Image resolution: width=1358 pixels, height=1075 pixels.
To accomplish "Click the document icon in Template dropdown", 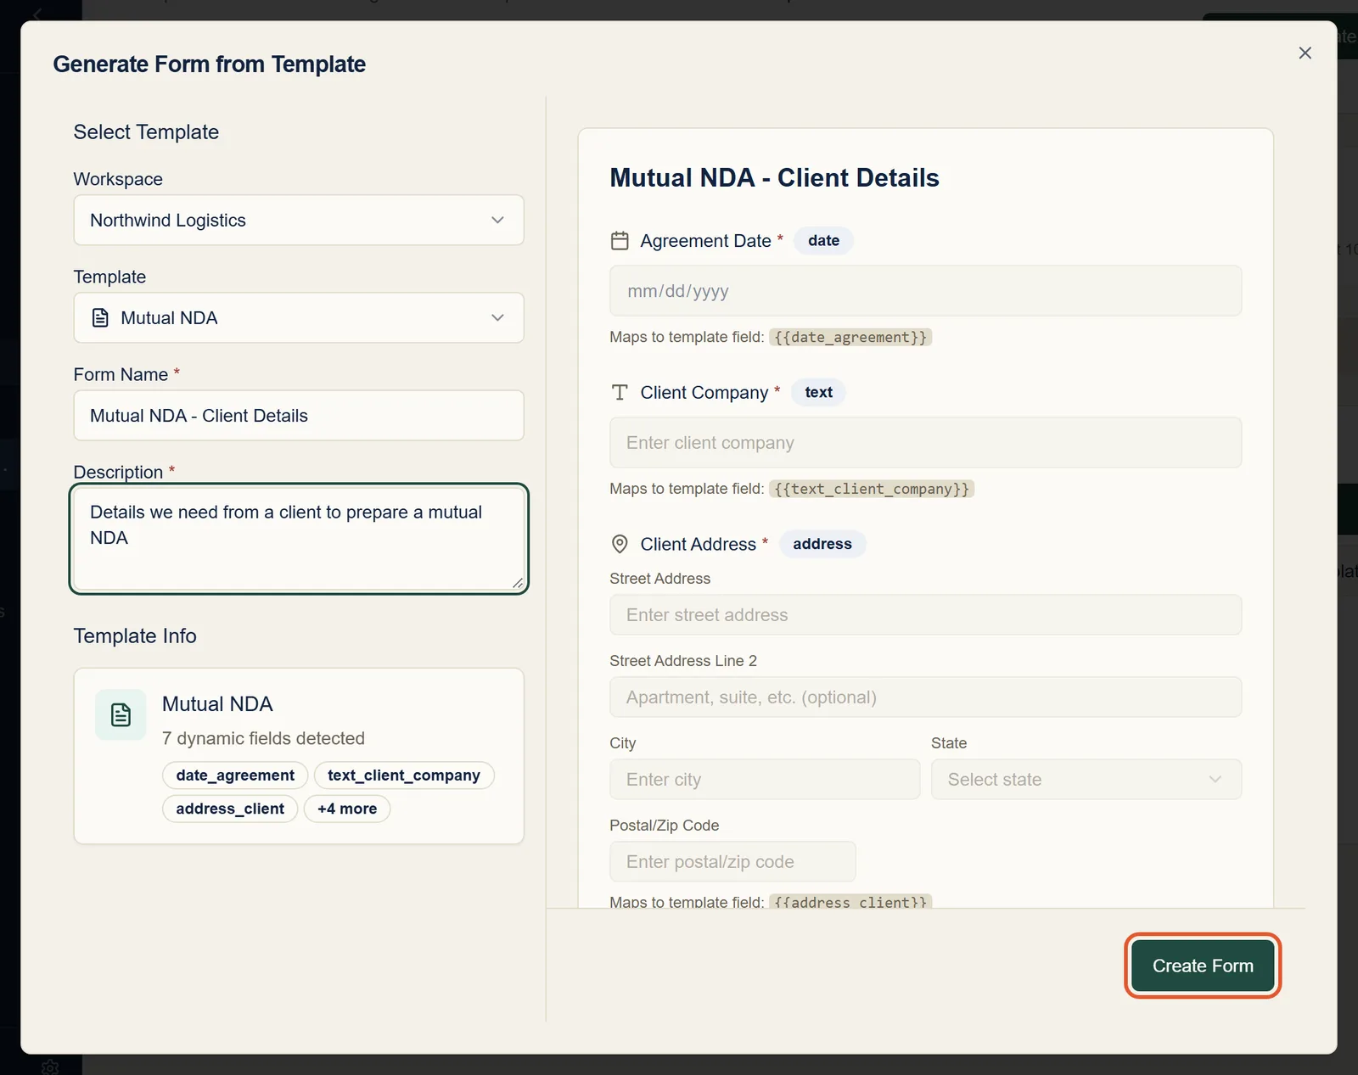I will coord(100,318).
